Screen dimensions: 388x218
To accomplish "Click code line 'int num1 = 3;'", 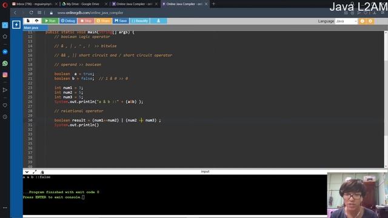I will click(69, 88).
